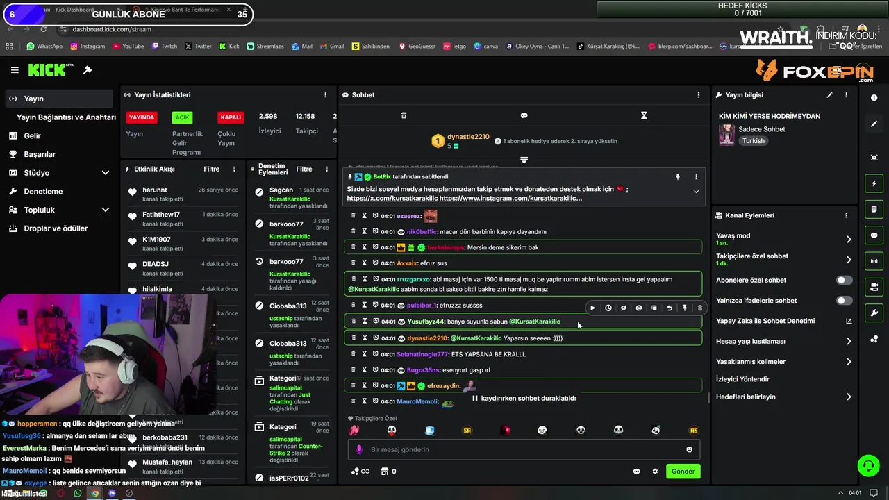Viewport: 889px width, 500px height.
Task: Open Hedefleri belirleyin chevron
Action: (x=849, y=397)
